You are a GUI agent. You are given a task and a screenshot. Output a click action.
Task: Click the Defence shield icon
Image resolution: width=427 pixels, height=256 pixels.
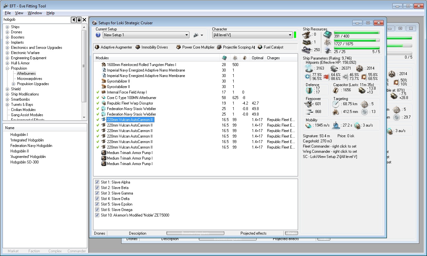pos(309,90)
